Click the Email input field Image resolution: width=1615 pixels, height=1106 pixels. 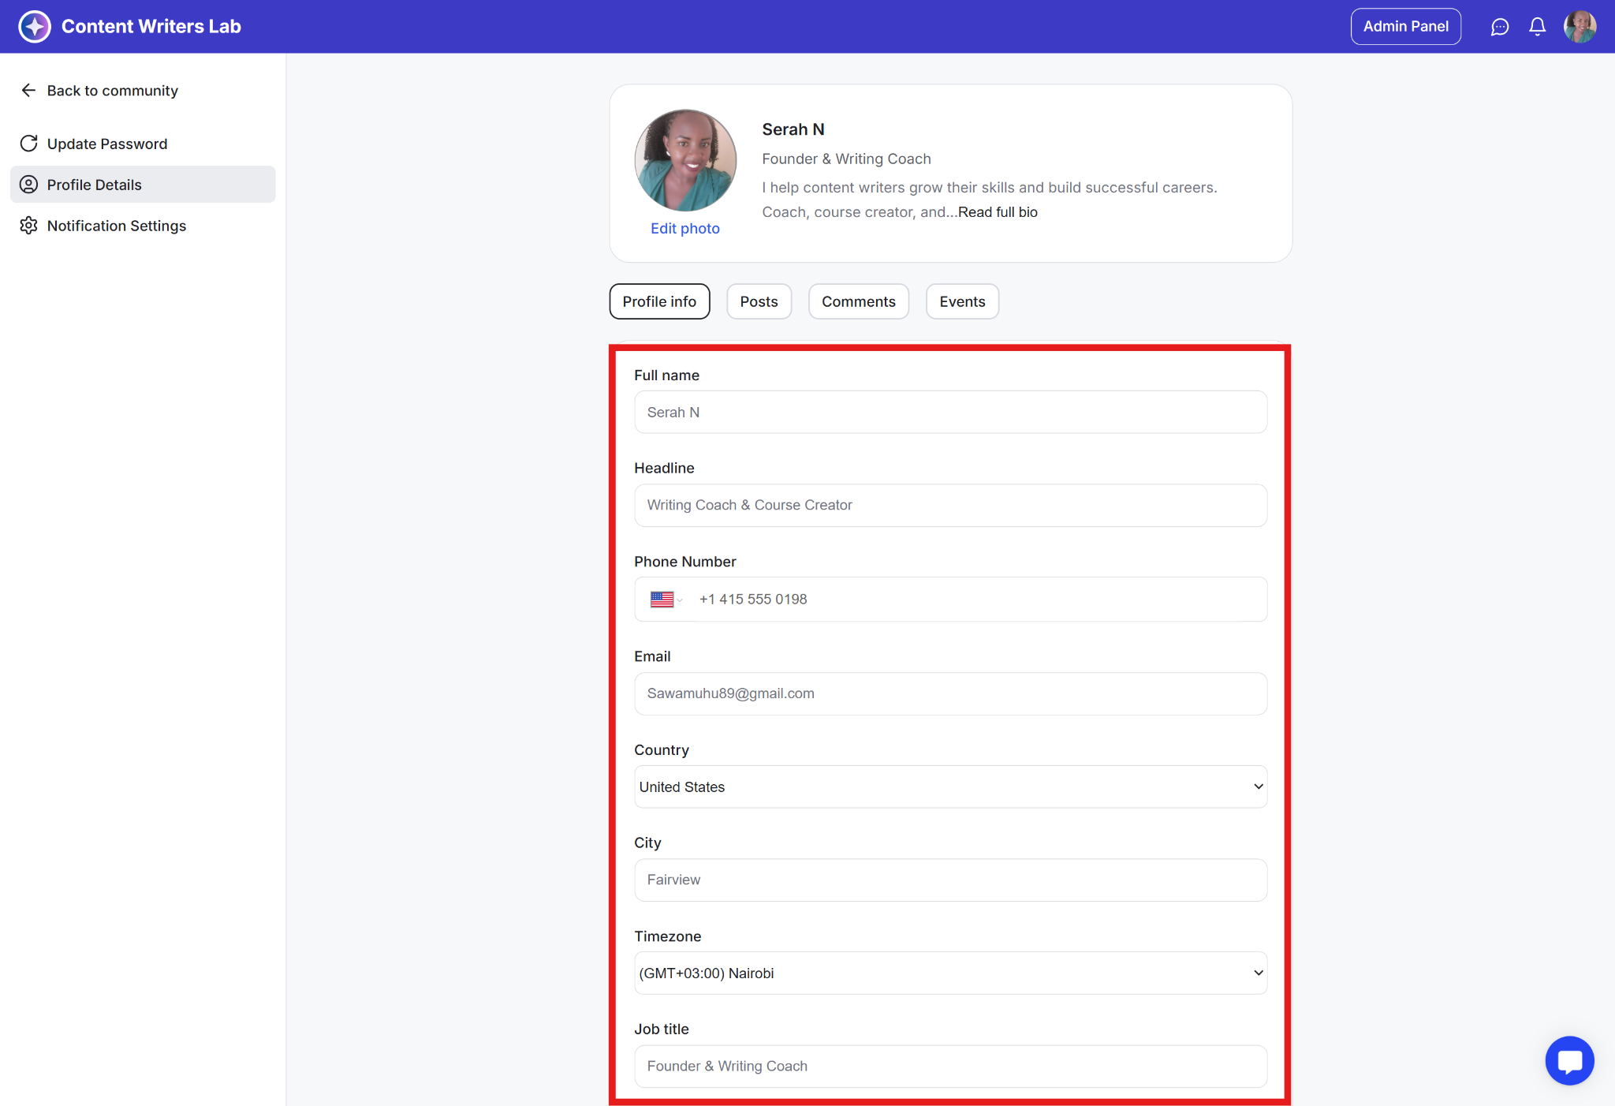click(x=950, y=693)
